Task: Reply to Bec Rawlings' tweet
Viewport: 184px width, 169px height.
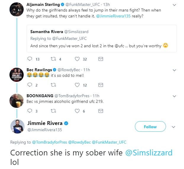Action: 30,85
